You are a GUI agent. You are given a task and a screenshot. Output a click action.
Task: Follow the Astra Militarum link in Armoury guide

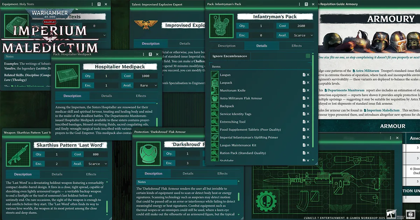pos(365,71)
